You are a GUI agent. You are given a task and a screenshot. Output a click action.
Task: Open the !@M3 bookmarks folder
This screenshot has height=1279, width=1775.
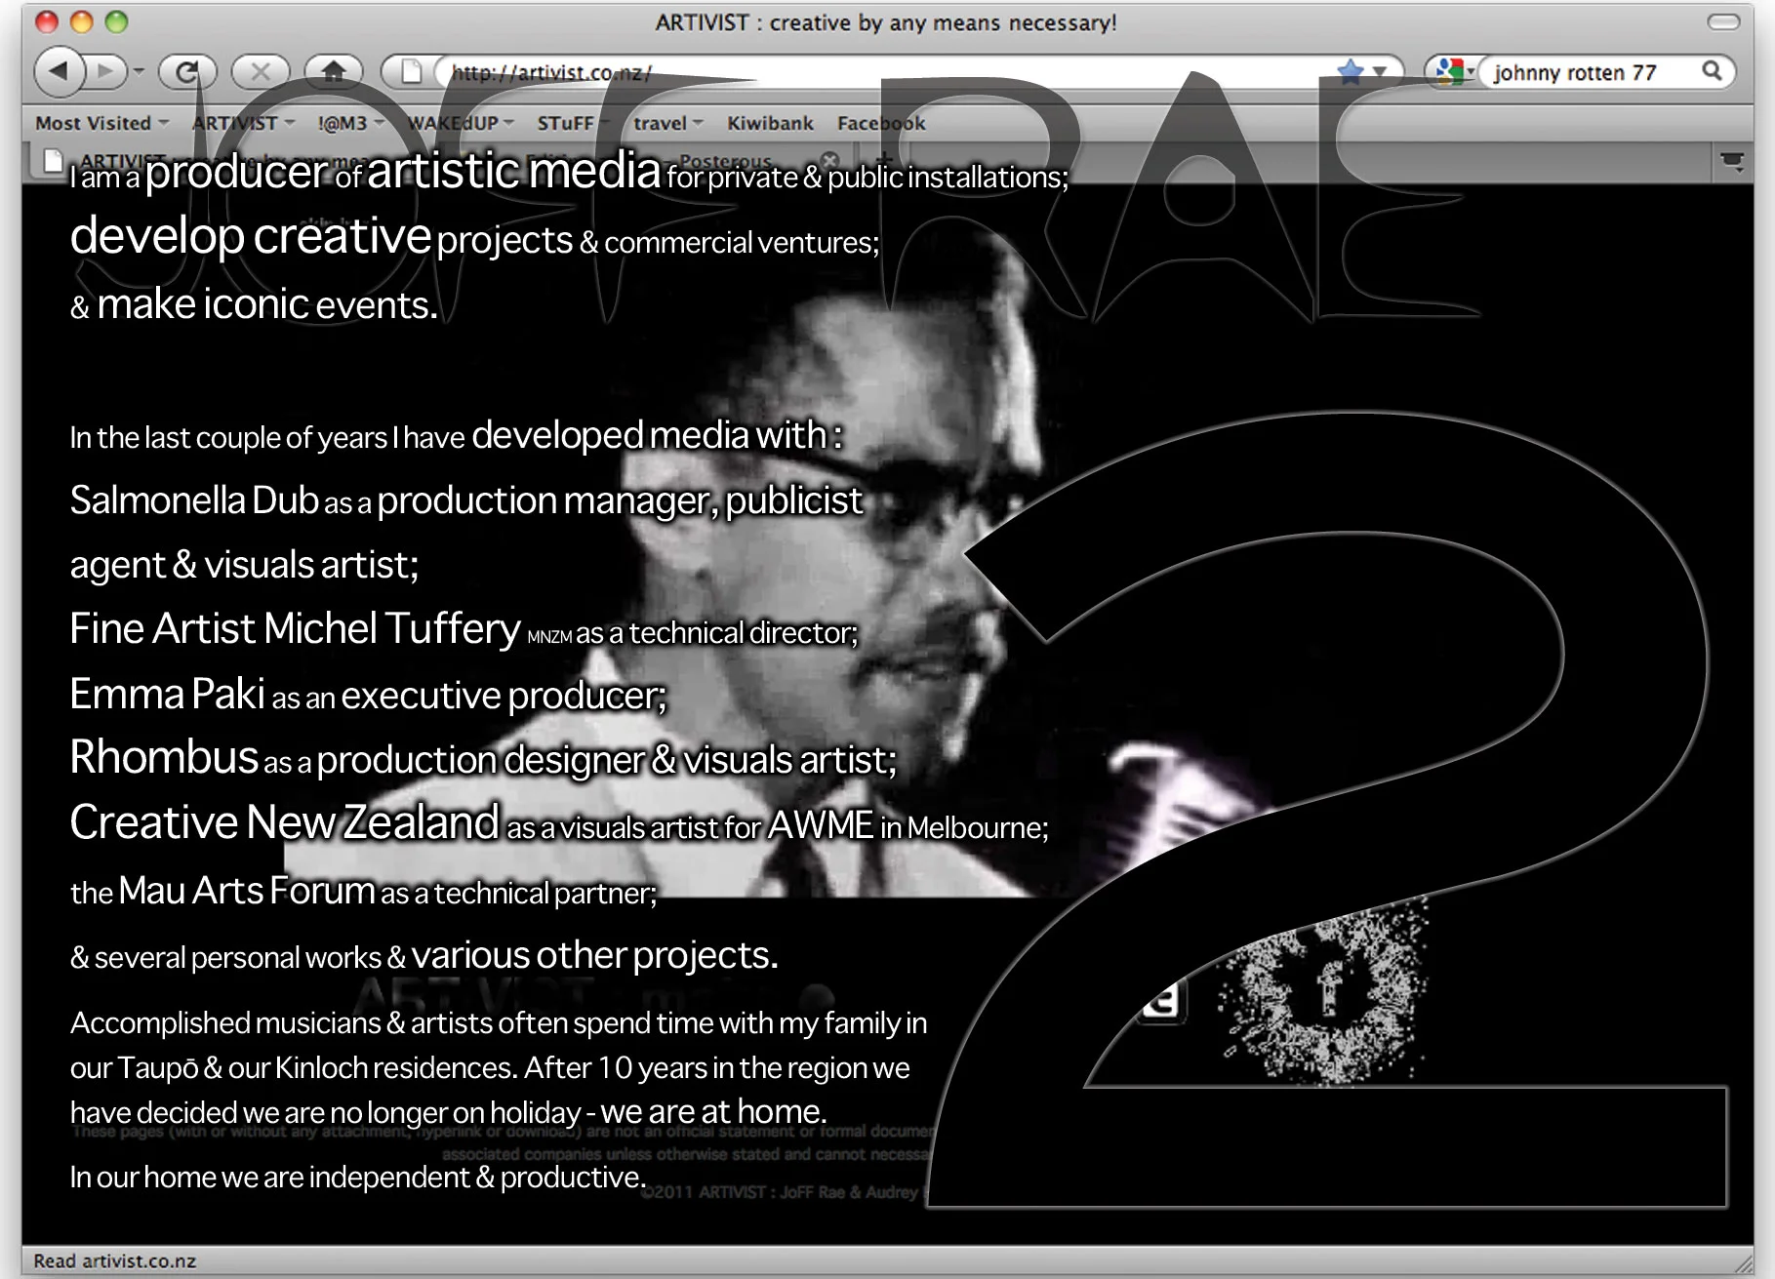pos(350,123)
